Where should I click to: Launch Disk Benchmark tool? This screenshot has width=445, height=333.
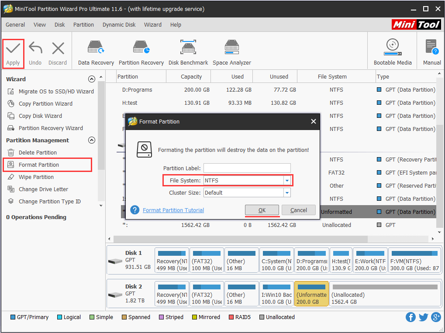(188, 53)
